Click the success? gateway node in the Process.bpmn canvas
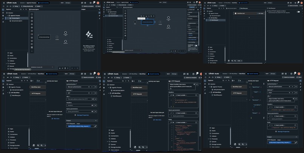The image size is (304, 153). 57,37
